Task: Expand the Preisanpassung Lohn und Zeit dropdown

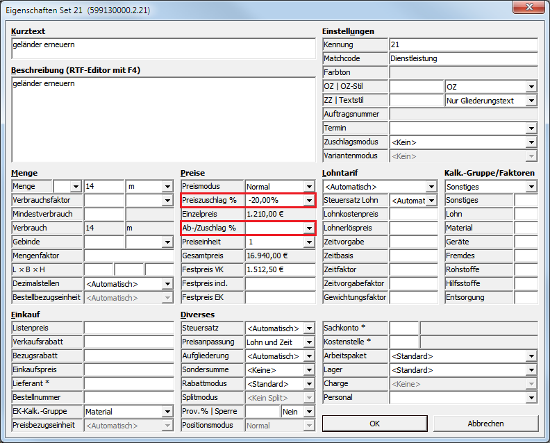Action: 309,342
